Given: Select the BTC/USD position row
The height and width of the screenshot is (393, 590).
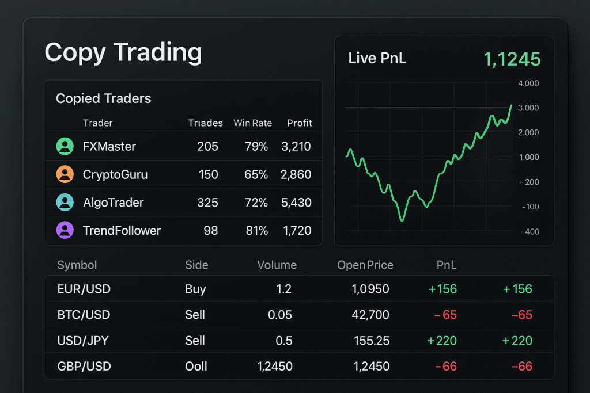Looking at the screenshot, I should tap(84, 315).
